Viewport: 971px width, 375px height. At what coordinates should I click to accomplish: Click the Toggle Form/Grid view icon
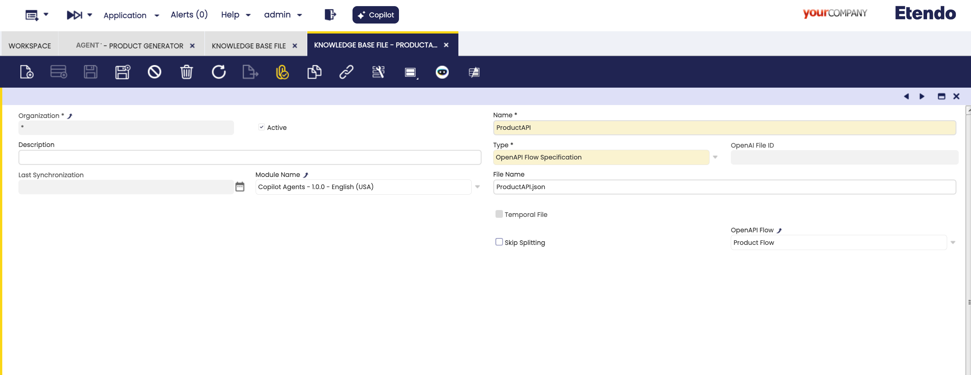(411, 72)
